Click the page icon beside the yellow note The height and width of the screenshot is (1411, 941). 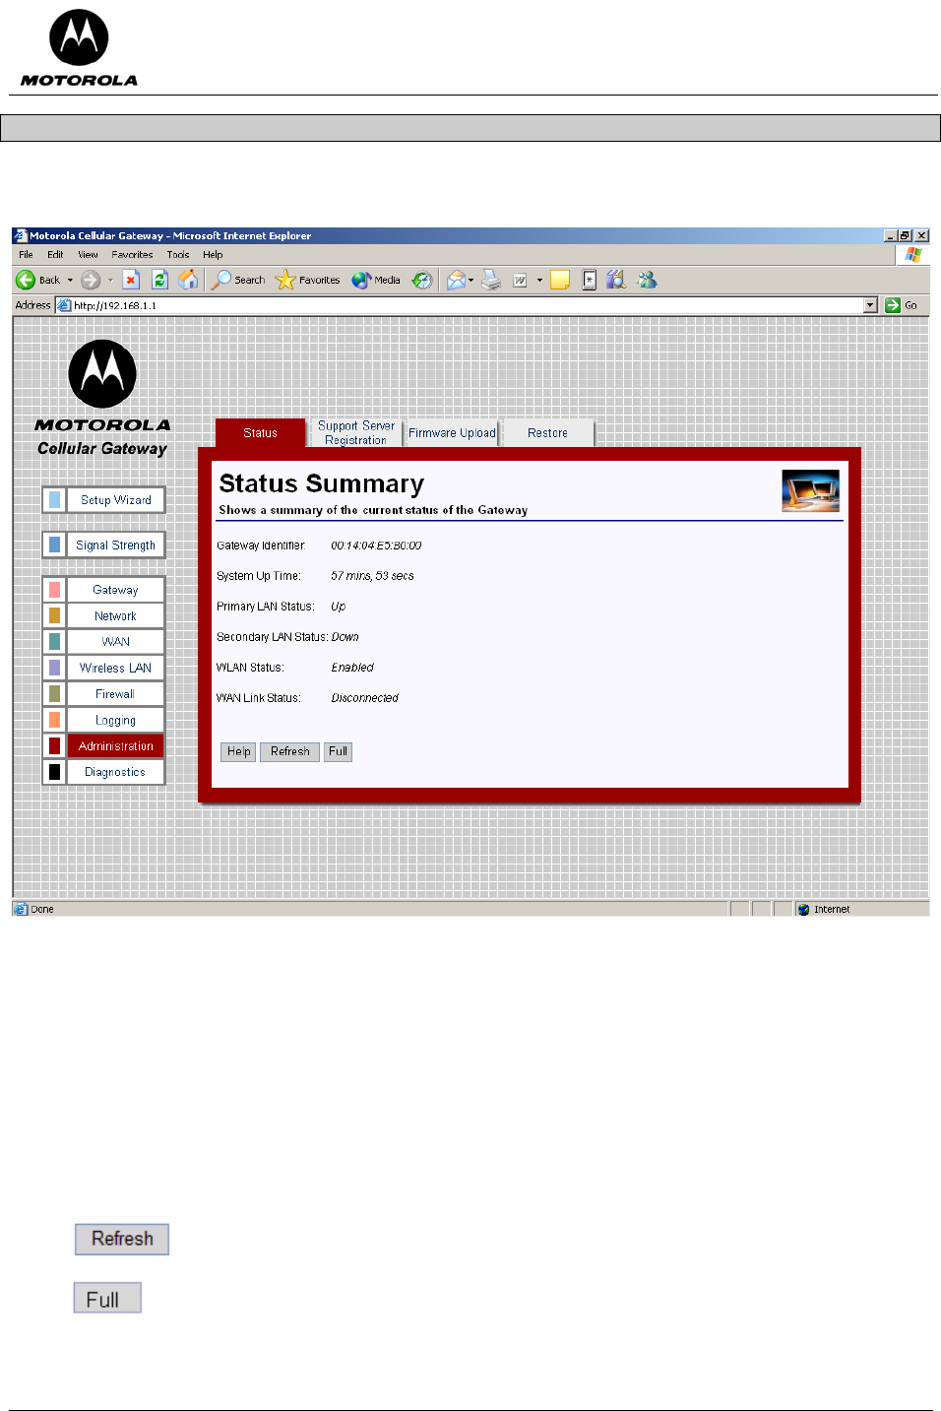pos(589,280)
